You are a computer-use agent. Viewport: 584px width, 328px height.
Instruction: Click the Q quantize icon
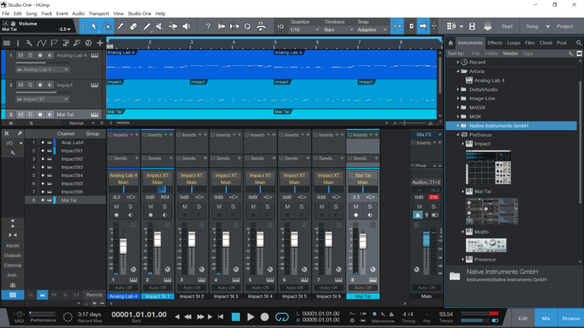(x=248, y=26)
